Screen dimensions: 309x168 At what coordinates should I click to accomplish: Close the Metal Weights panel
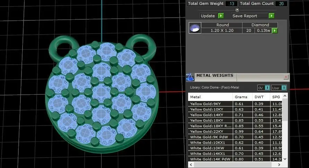tap(286, 77)
